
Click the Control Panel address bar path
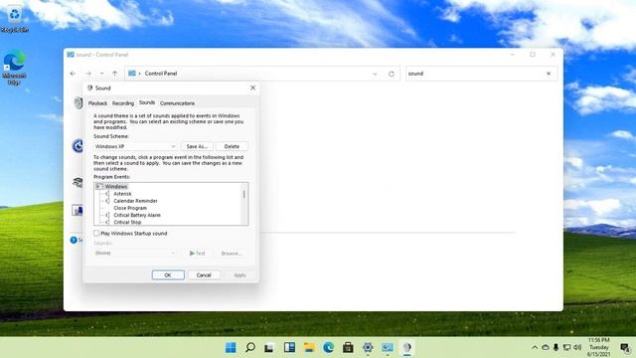point(161,74)
